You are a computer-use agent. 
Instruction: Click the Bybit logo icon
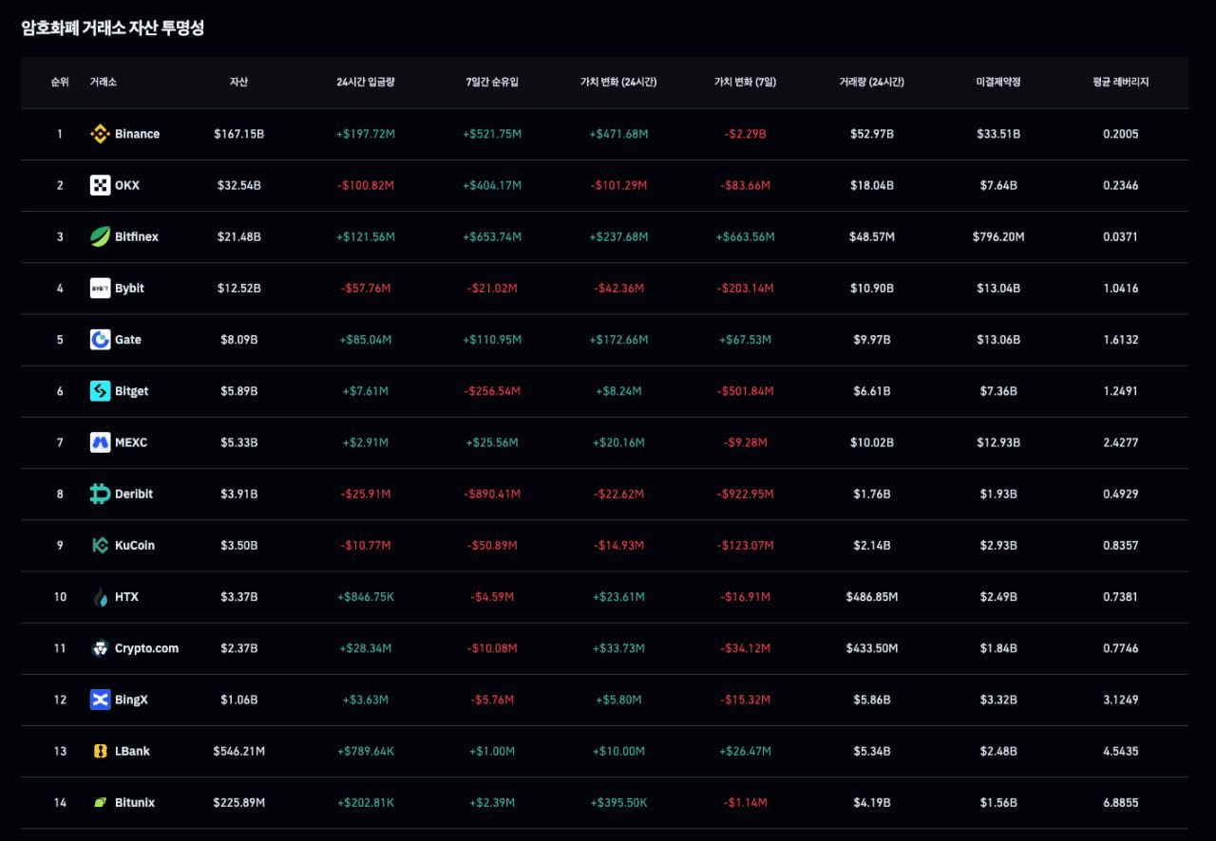(100, 289)
